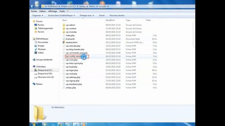Click the Bureau desktop icon in sidebar
The image size is (225, 126).
coord(36,25)
